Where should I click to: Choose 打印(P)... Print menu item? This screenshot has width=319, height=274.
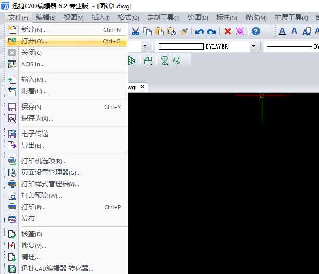[x=67, y=207]
